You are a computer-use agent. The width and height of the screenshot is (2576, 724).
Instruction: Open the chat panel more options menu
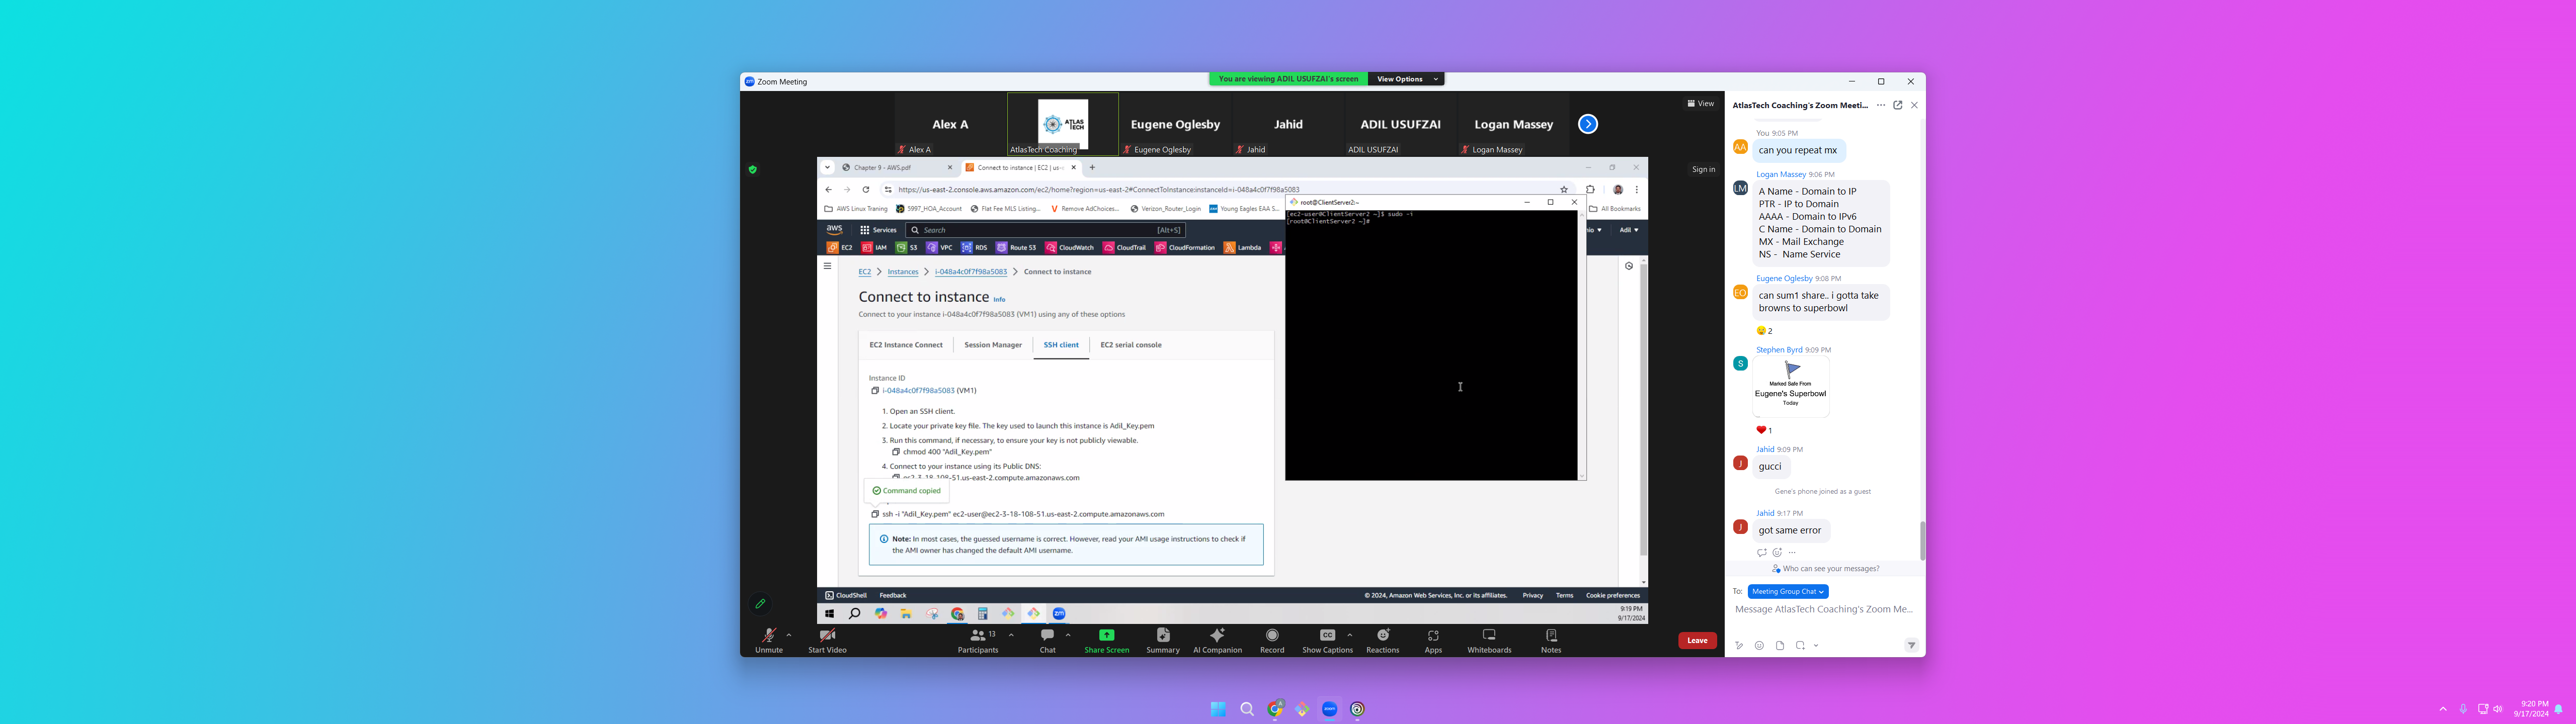tap(1880, 105)
